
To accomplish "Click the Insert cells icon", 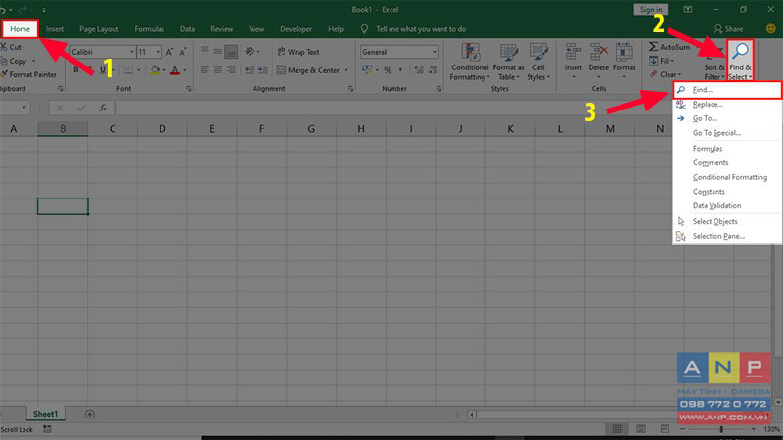I will tap(574, 53).
